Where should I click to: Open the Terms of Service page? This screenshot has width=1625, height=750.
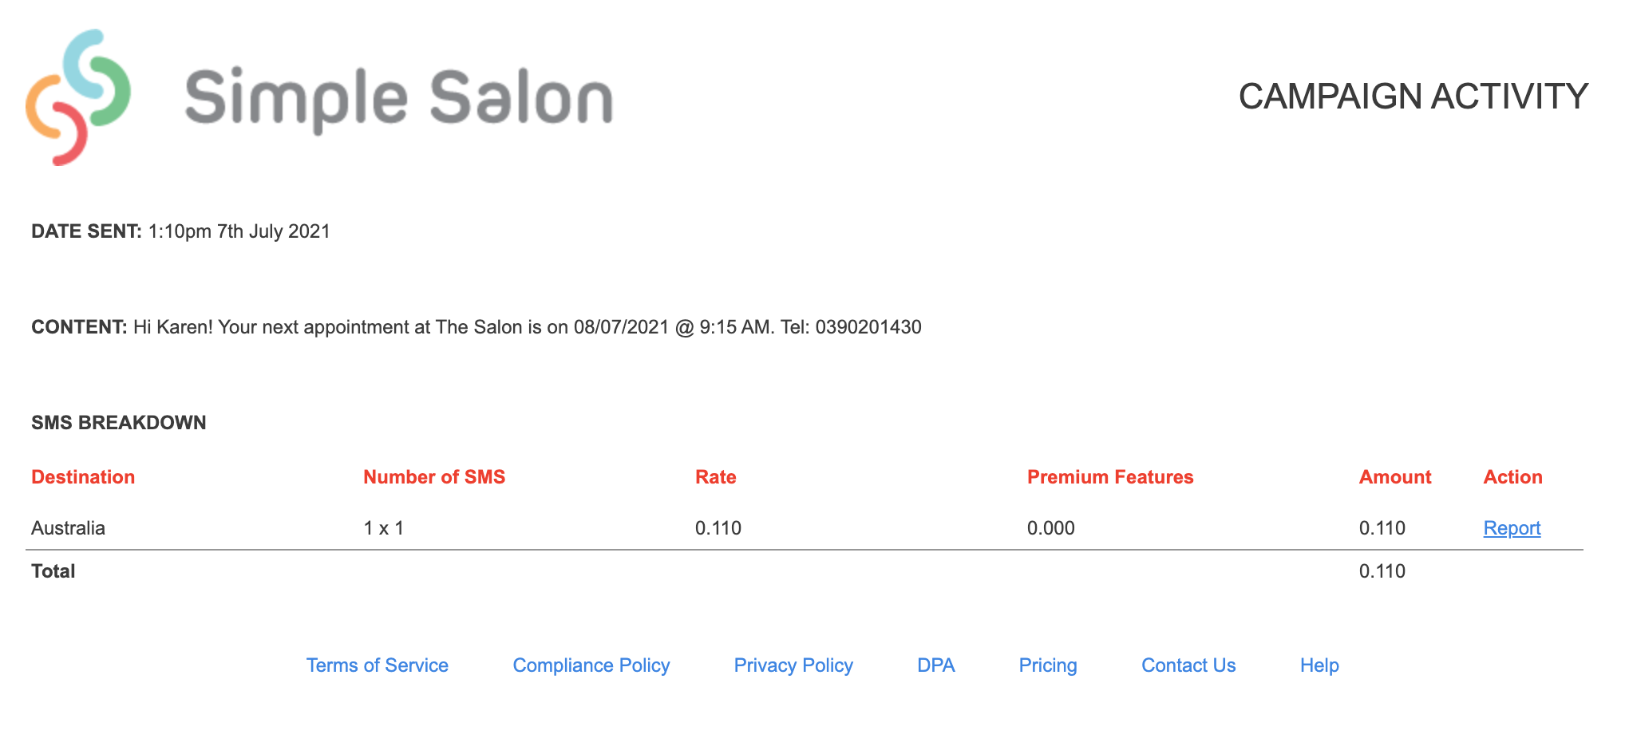click(x=377, y=665)
